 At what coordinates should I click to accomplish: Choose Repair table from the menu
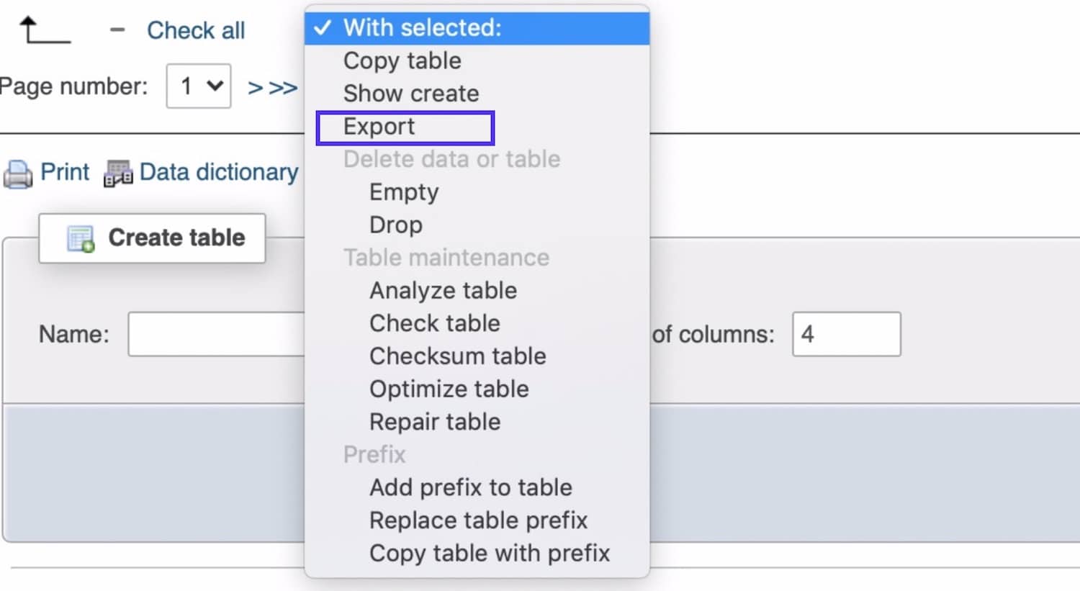tap(435, 421)
